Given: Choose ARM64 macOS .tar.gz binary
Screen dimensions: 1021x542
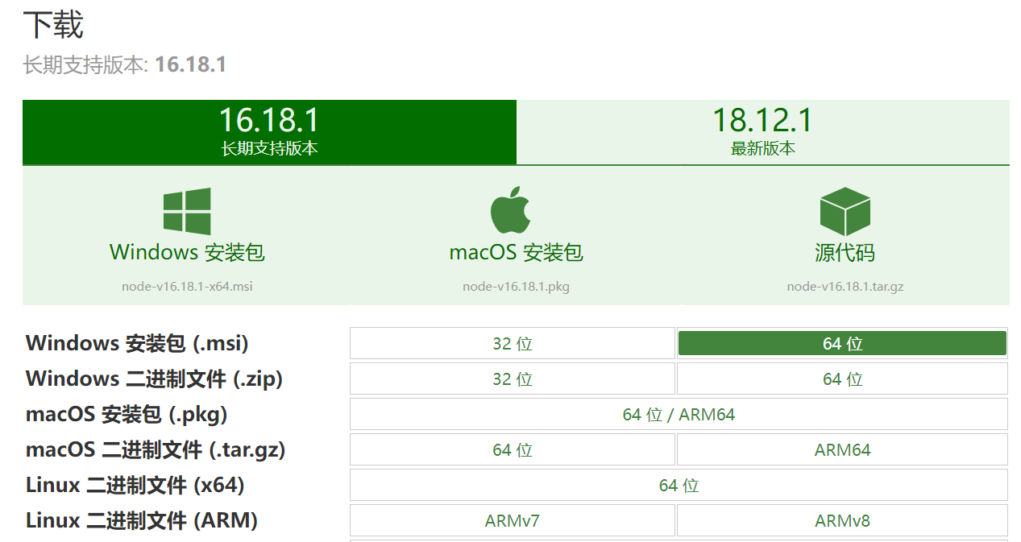Looking at the screenshot, I should (x=842, y=450).
